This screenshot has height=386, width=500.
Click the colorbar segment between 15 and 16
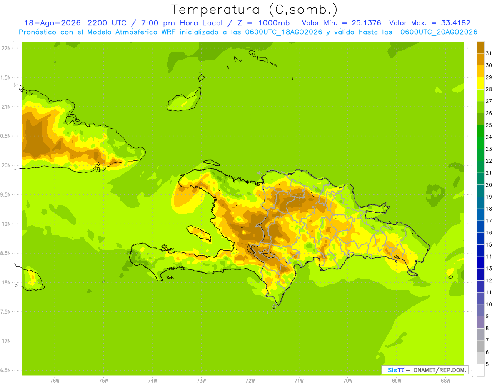[480, 239]
